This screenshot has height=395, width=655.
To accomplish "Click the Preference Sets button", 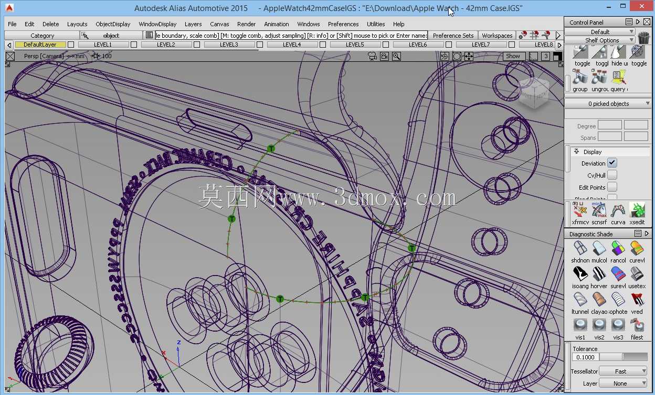I will coord(453,36).
